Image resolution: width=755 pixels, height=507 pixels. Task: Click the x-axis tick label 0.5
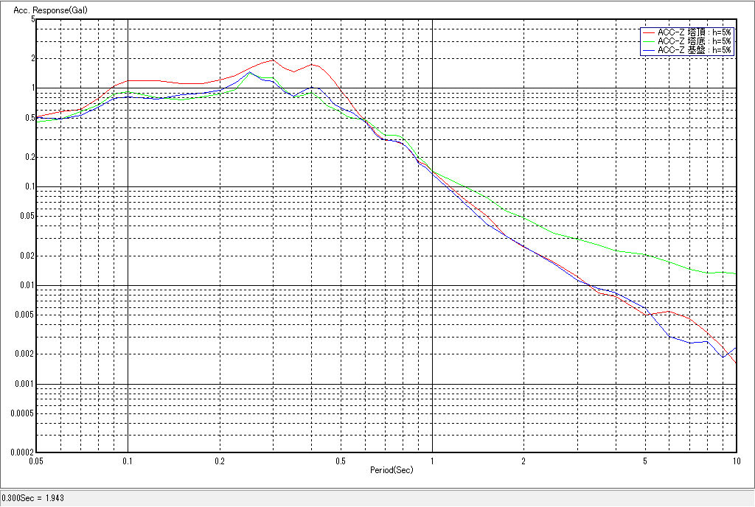[x=341, y=461]
